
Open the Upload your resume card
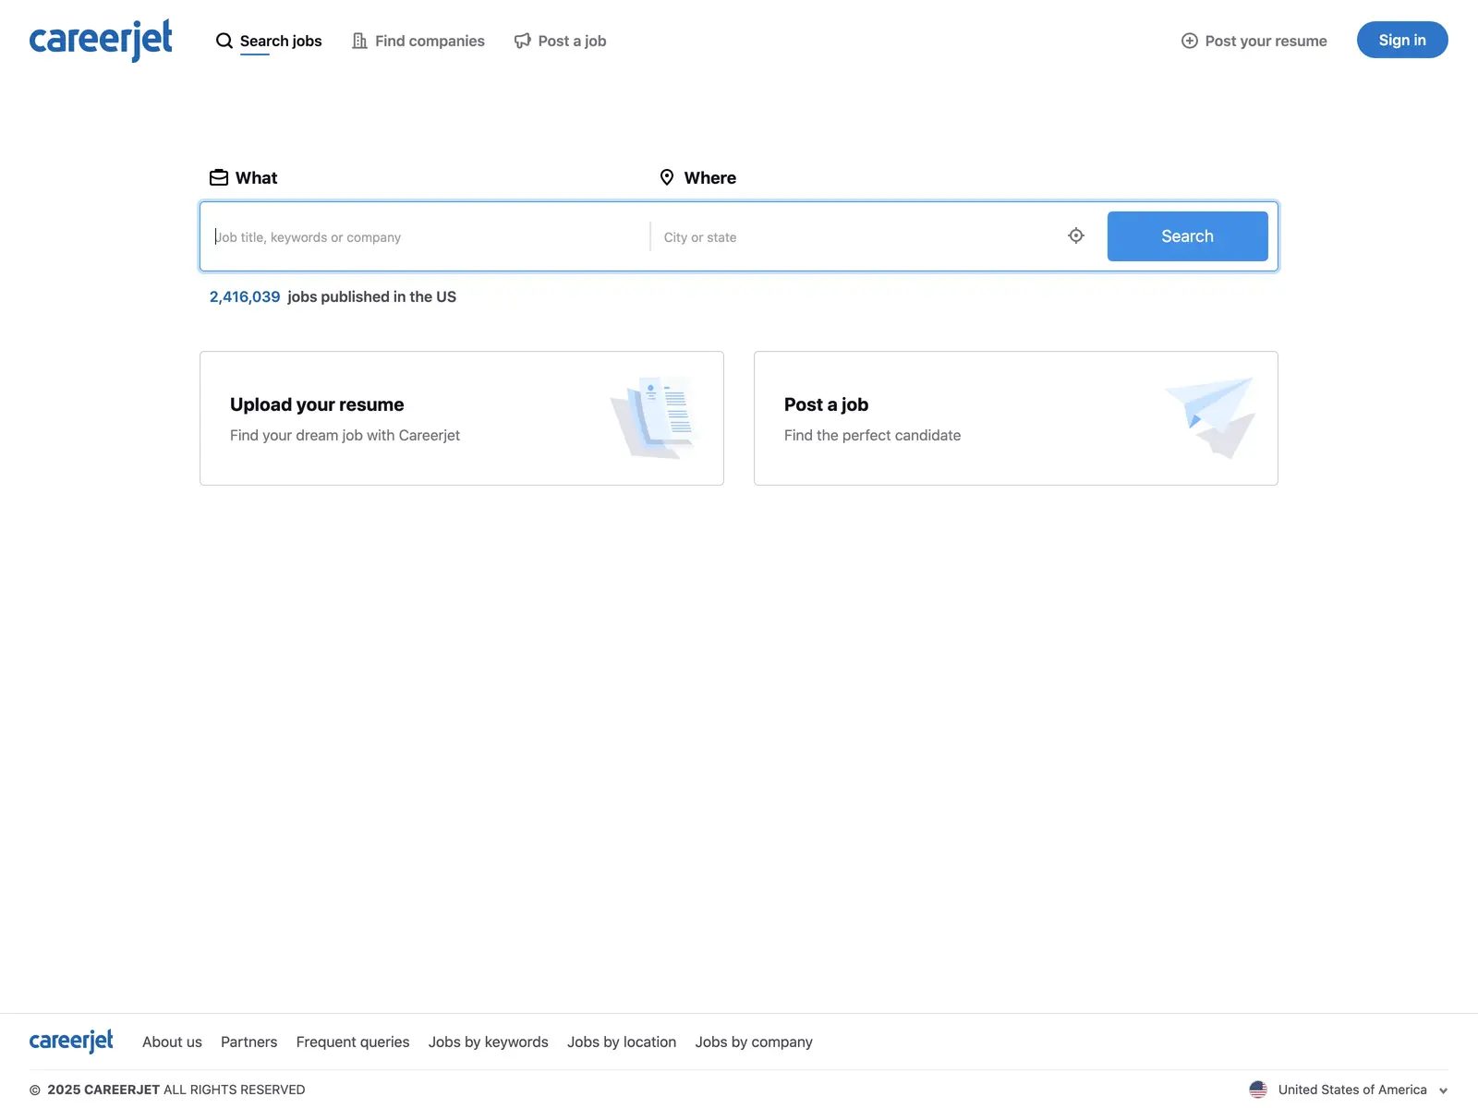(462, 418)
